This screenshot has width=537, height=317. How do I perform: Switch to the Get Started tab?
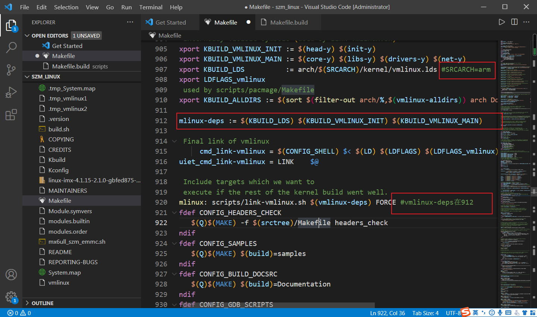tap(170, 22)
